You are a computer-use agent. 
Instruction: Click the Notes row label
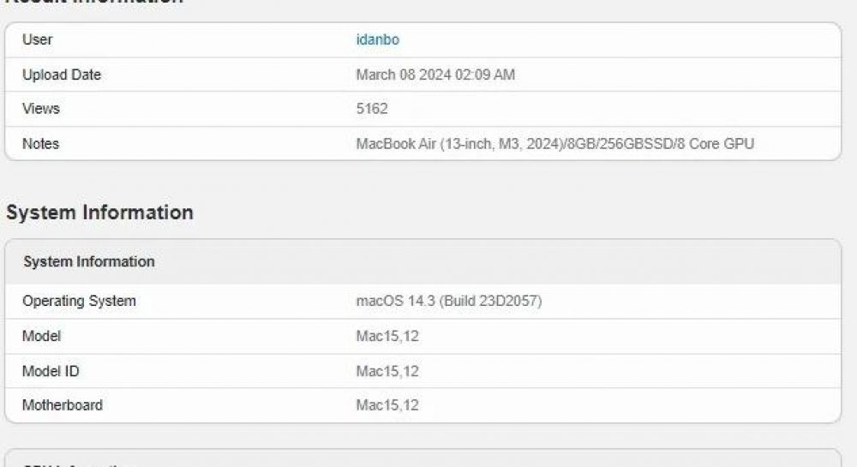pyautogui.click(x=40, y=144)
